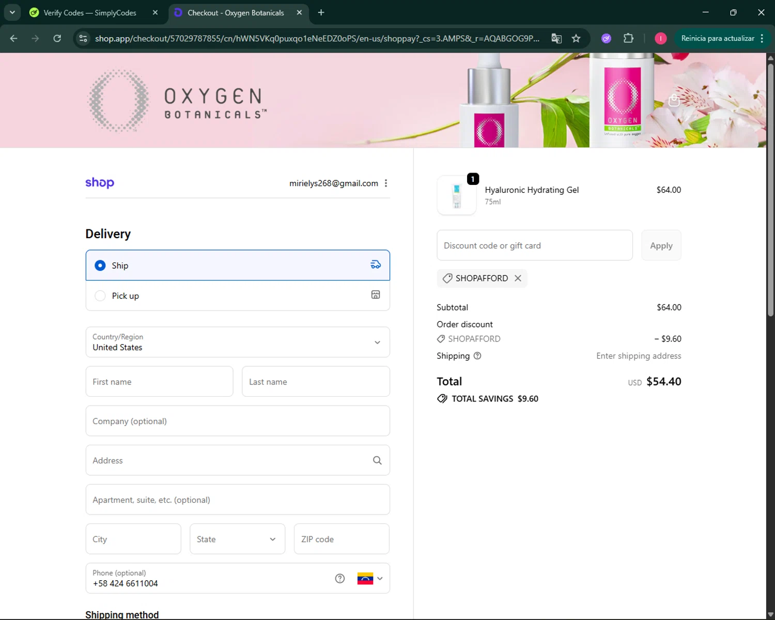Go forward with the browser arrow
Viewport: 775px width, 620px height.
coord(35,38)
